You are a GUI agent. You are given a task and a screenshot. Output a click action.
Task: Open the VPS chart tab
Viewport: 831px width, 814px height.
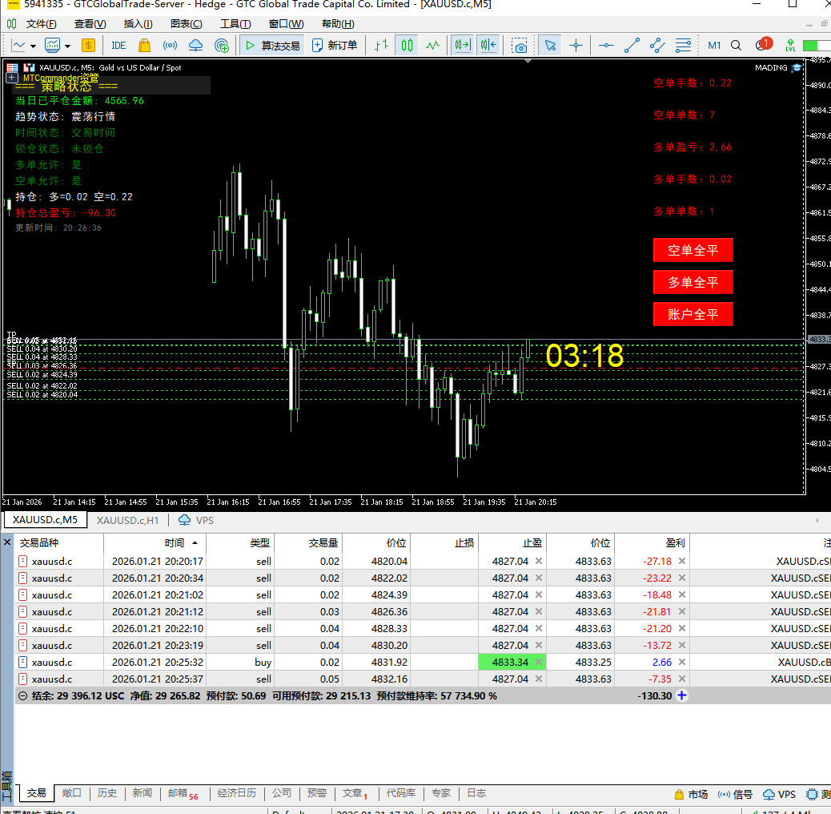coord(196,520)
